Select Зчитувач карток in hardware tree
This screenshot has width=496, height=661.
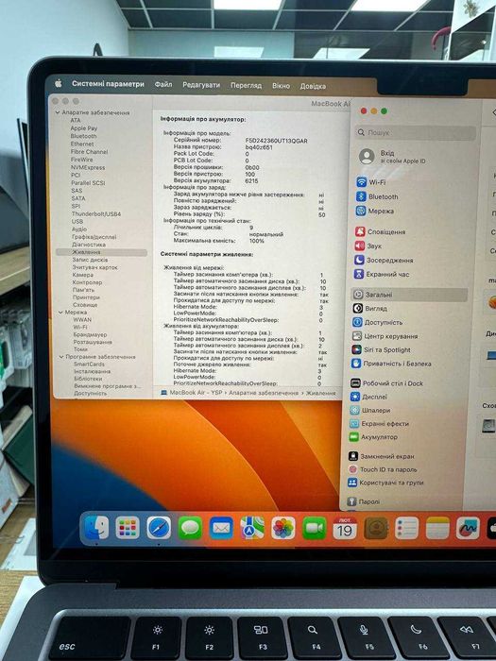(x=95, y=267)
